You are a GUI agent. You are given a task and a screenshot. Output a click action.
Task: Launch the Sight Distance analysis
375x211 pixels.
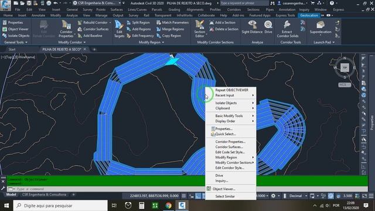[252, 27]
